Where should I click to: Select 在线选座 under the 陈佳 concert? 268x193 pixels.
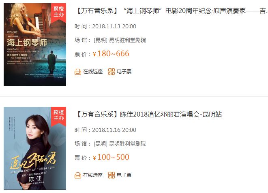point(93,175)
